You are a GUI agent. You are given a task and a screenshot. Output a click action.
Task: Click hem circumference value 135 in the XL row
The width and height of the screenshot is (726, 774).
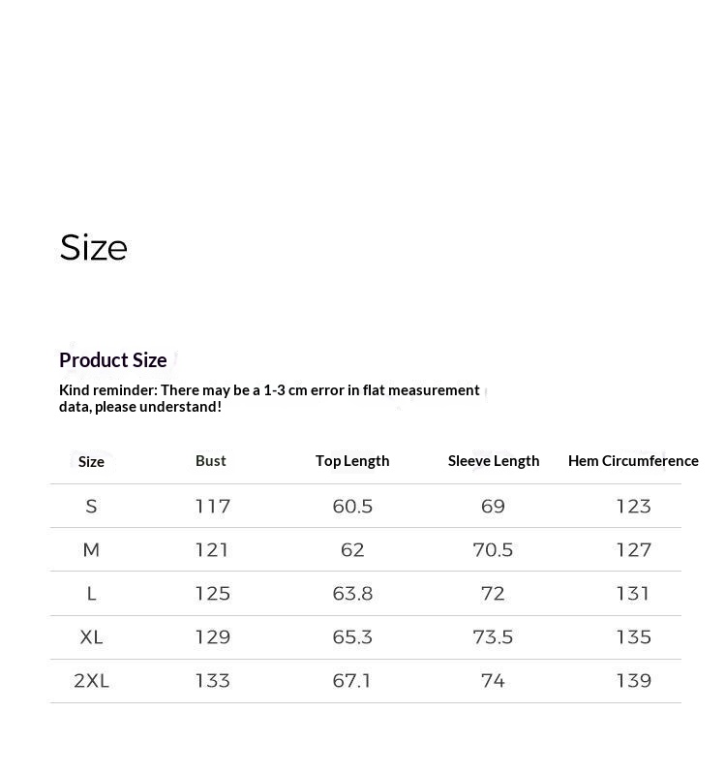(633, 637)
